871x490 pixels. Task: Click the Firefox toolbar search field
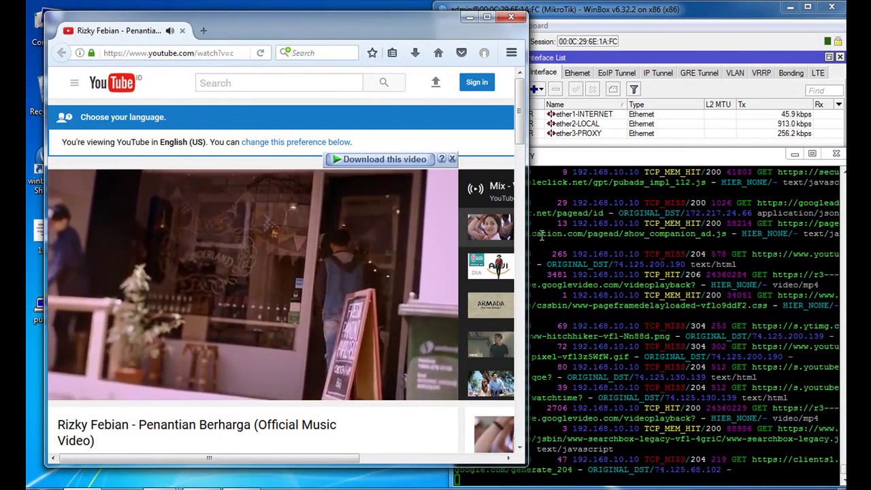click(317, 52)
